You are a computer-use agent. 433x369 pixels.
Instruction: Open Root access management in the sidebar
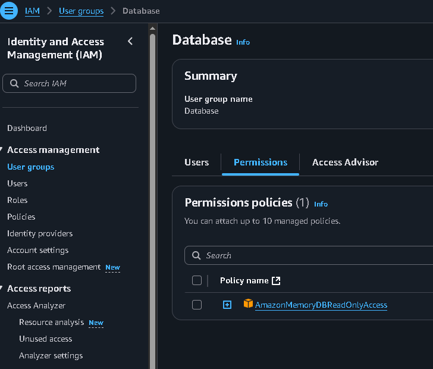tap(54, 267)
